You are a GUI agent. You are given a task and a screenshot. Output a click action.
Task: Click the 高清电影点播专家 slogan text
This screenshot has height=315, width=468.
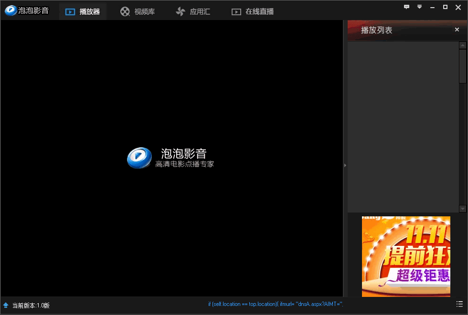pyautogui.click(x=184, y=164)
